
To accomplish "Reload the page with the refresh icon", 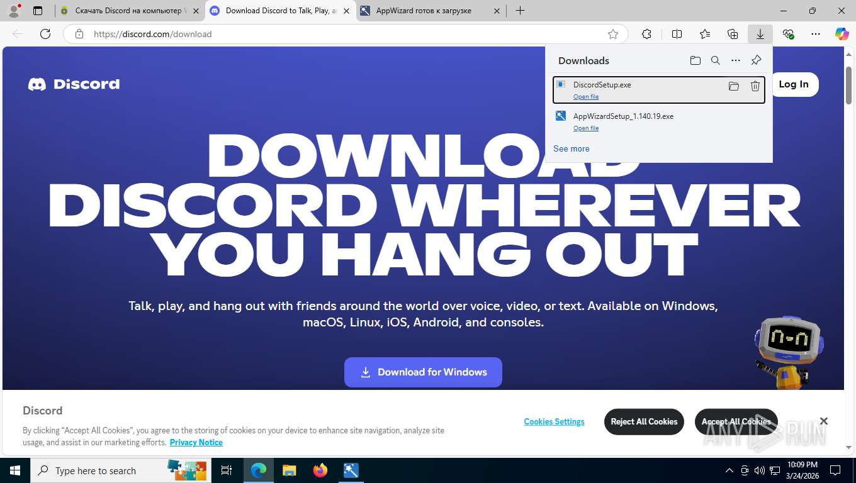I will coord(45,34).
